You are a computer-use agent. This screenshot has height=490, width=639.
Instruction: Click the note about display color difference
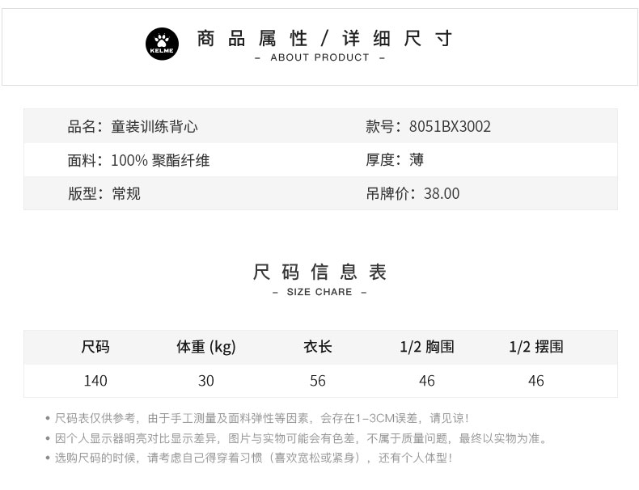coord(301,438)
